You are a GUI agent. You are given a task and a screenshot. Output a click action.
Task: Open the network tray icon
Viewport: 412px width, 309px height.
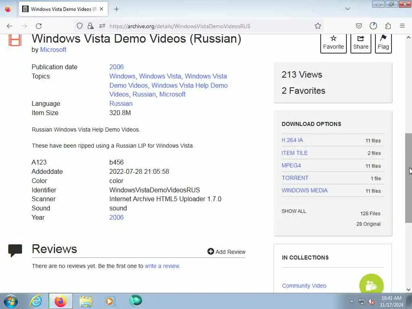[362, 301]
